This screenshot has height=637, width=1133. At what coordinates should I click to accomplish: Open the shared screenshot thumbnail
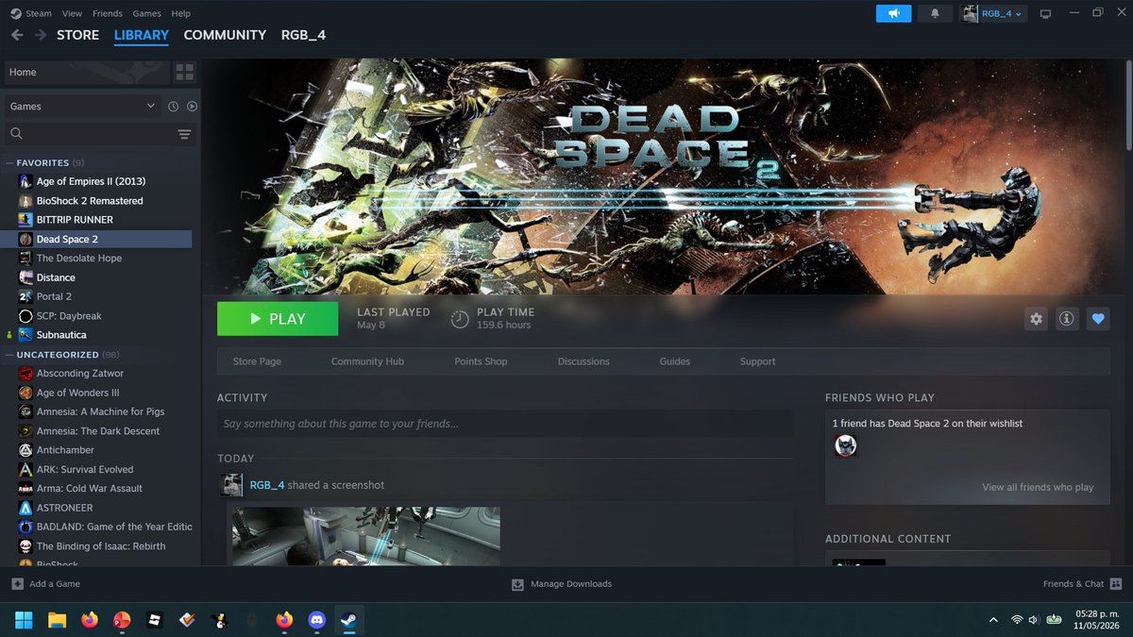(x=365, y=536)
